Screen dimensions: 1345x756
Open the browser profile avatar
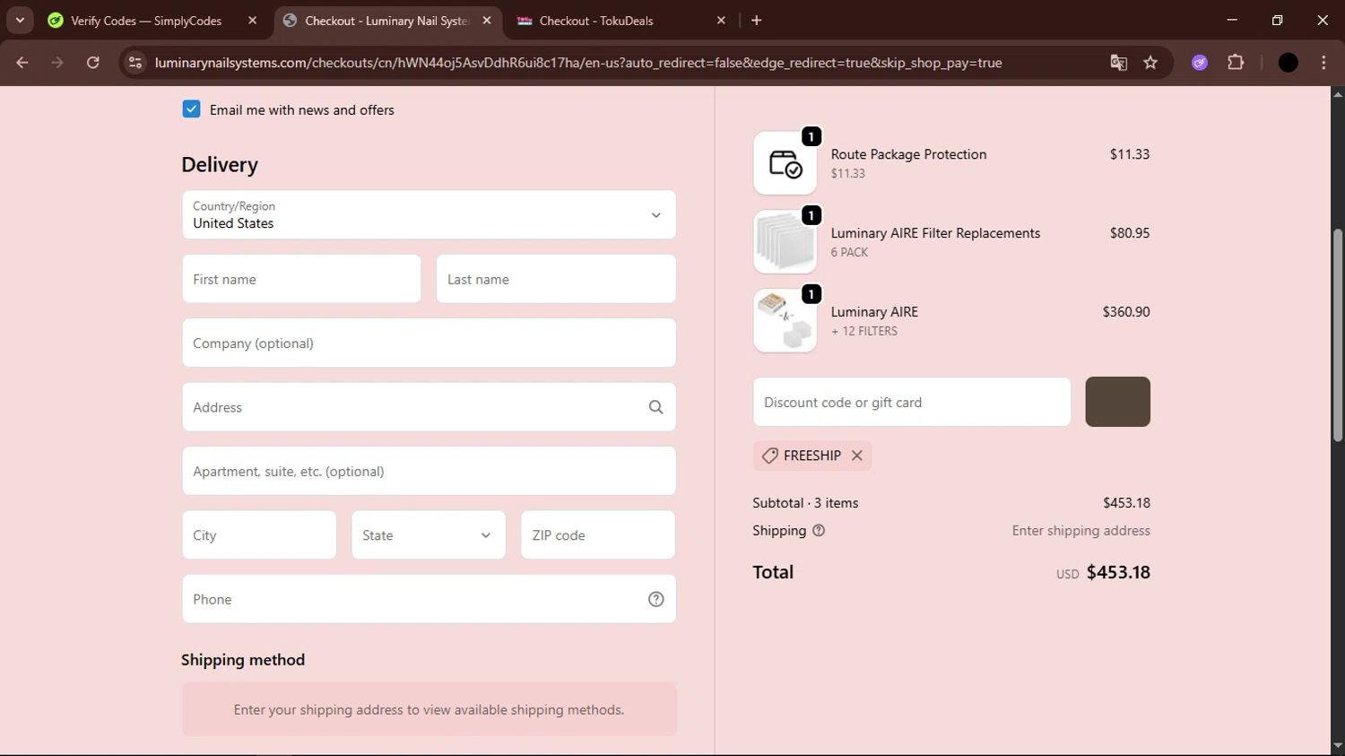coord(1288,63)
